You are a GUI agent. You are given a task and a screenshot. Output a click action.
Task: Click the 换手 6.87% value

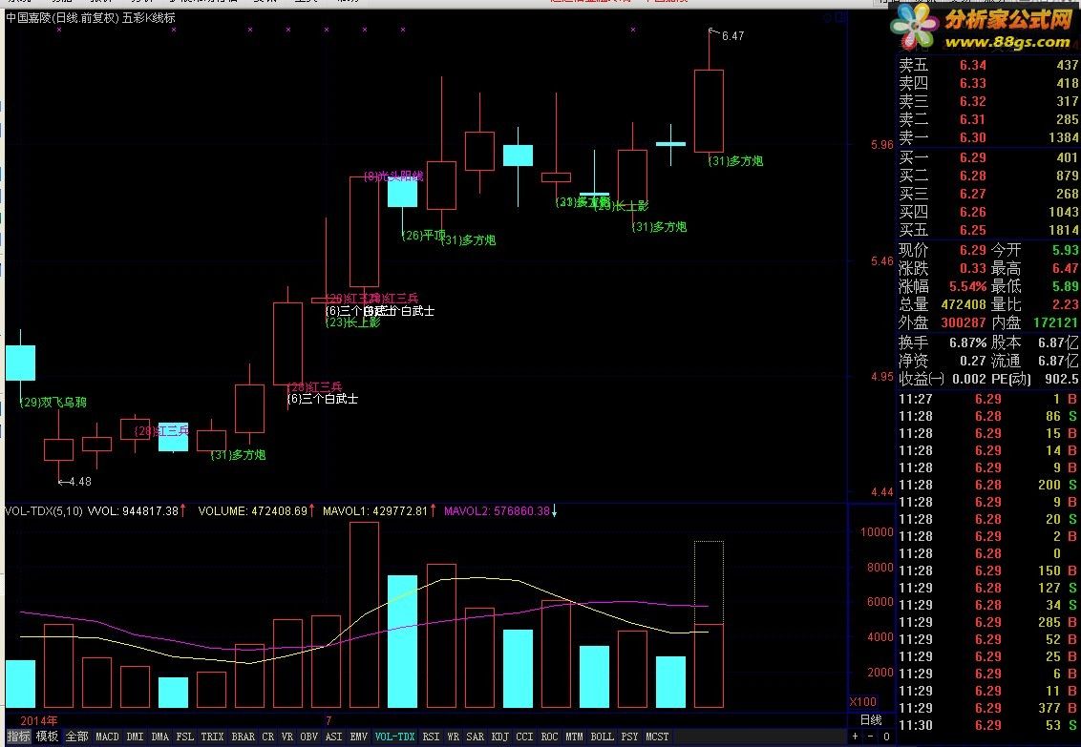tap(968, 342)
